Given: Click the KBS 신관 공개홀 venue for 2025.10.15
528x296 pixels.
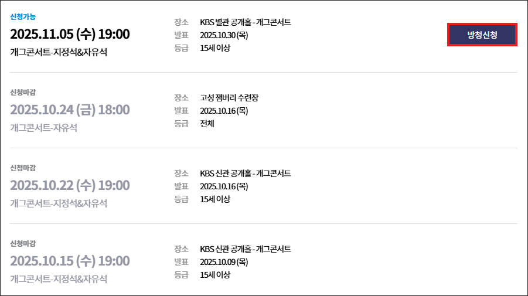Looking at the screenshot, I should (245, 249).
